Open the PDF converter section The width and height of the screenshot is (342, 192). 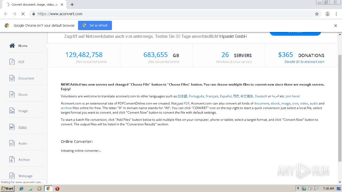(21, 62)
